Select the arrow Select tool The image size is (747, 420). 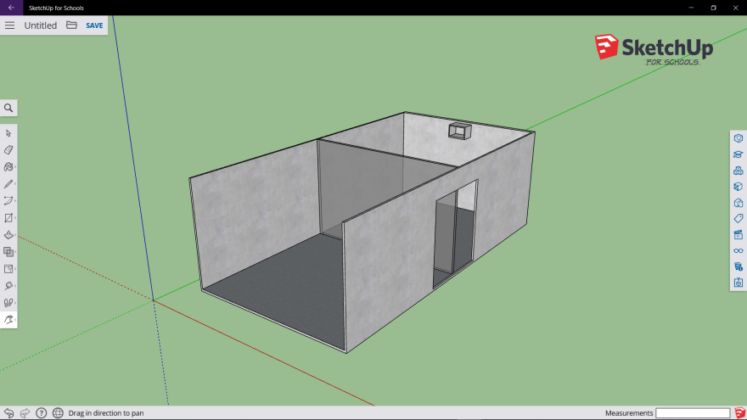(8, 133)
